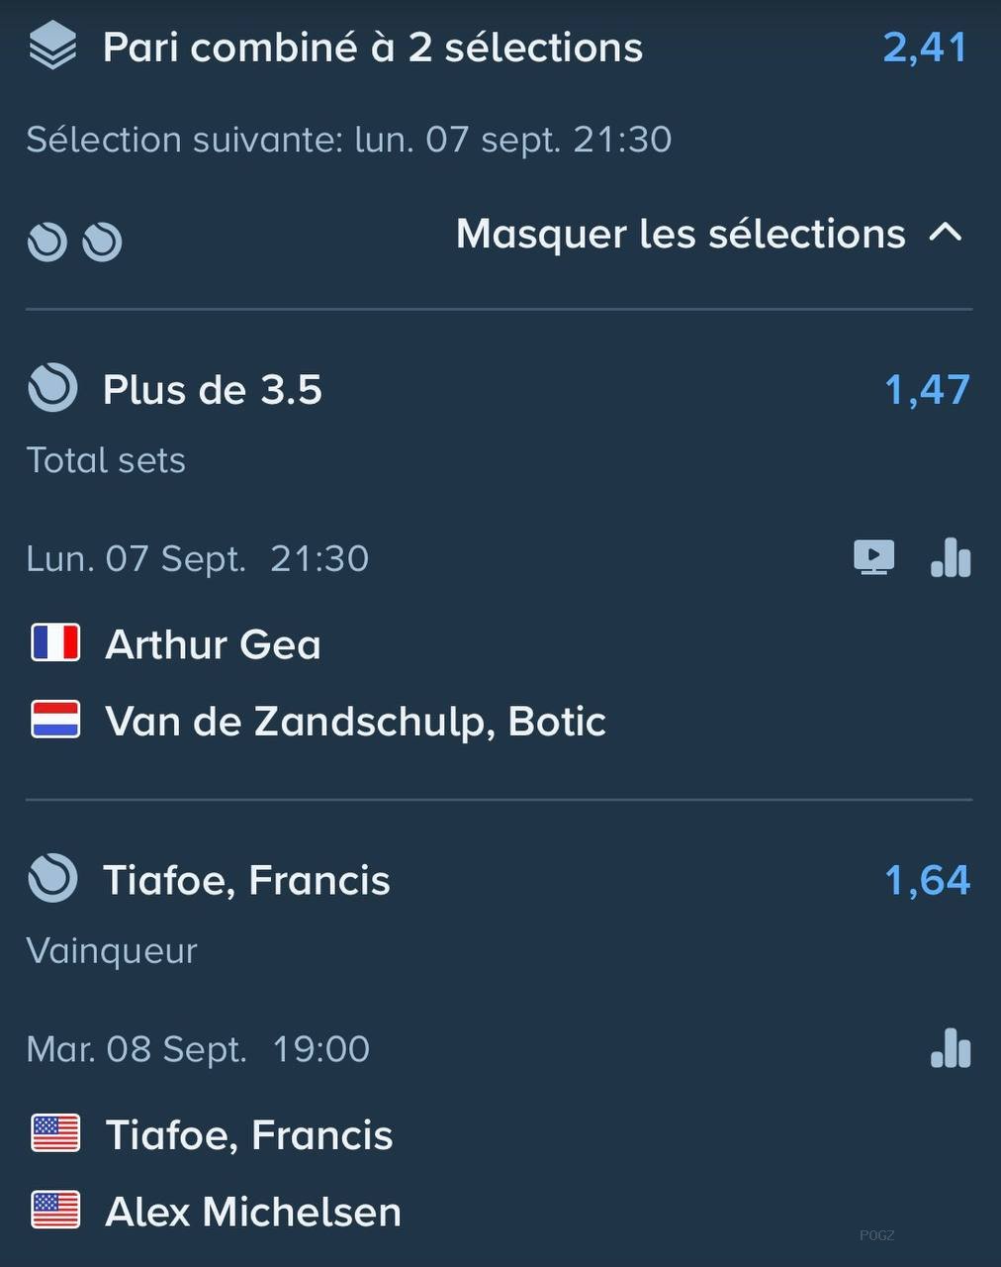Click the US flag next to Alex Michelsen
Screen dimensions: 1001x1267
(55, 1210)
